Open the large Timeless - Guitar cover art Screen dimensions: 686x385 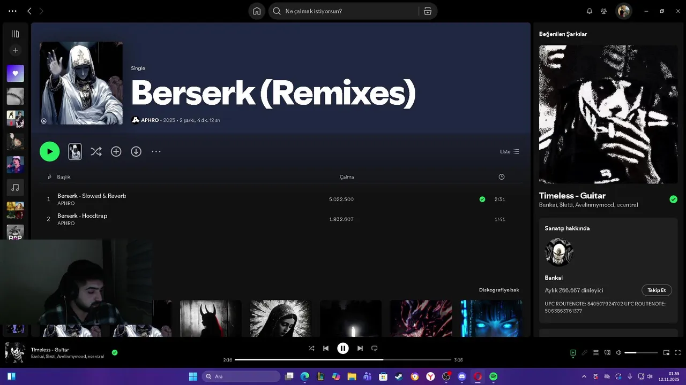point(608,114)
